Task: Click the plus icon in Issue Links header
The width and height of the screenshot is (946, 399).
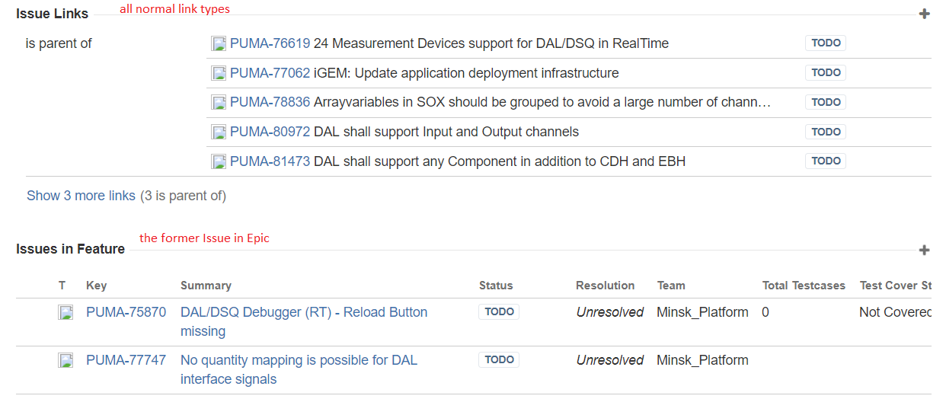Action: pyautogui.click(x=924, y=14)
